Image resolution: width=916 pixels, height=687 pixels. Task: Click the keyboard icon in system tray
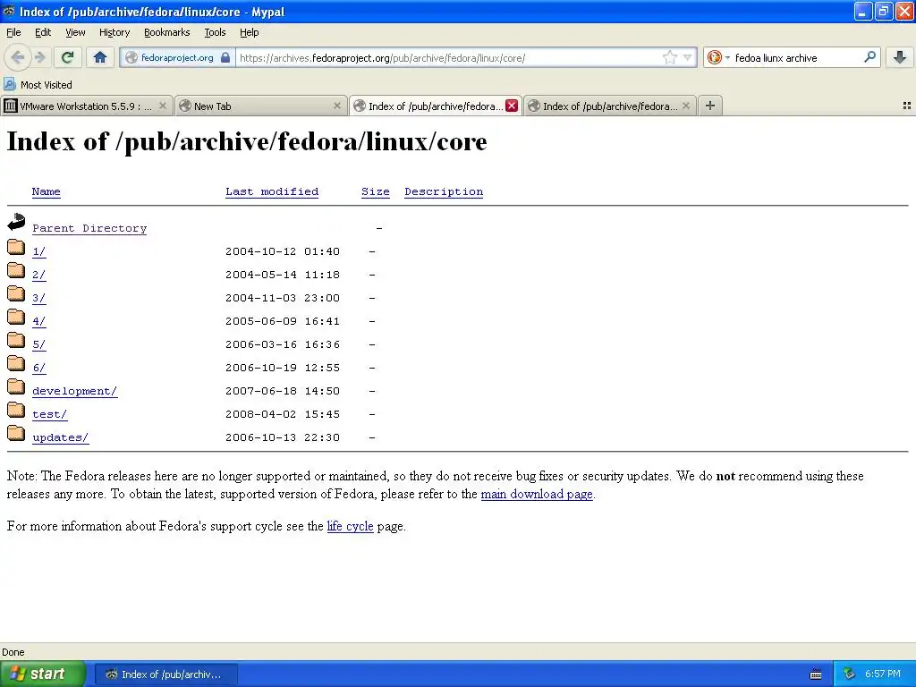pyautogui.click(x=816, y=674)
